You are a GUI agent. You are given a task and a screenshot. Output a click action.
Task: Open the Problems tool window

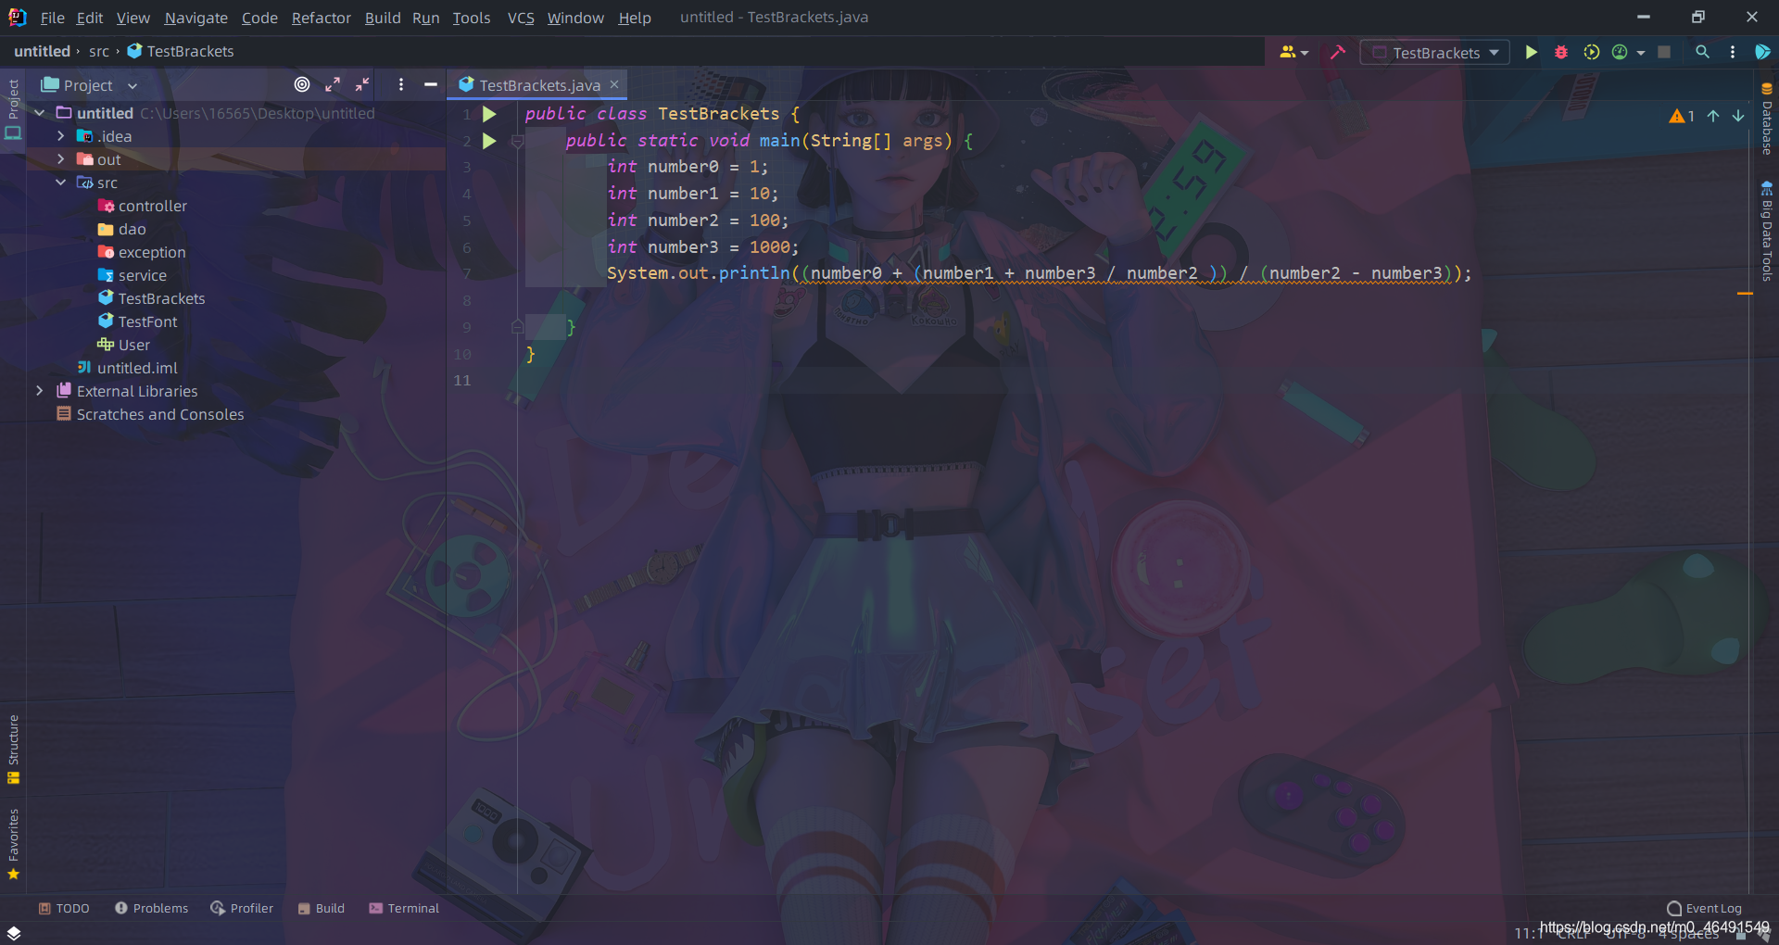click(151, 909)
